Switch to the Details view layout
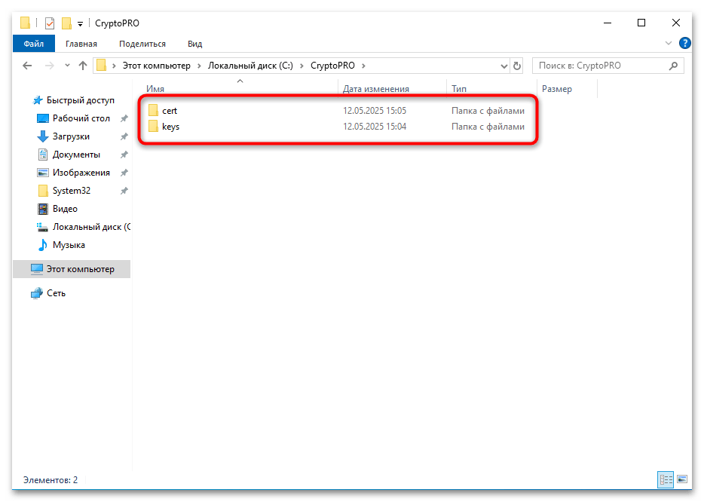The height and width of the screenshot is (502, 704). tap(666, 479)
